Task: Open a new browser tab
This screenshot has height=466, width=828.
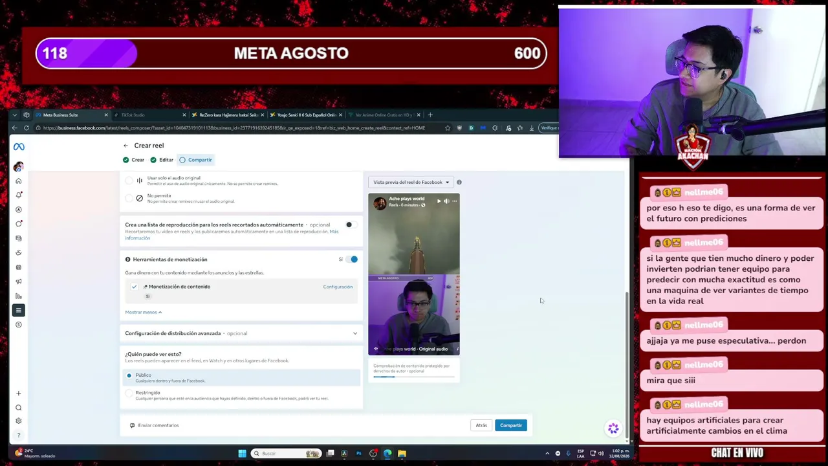Action: point(431,115)
